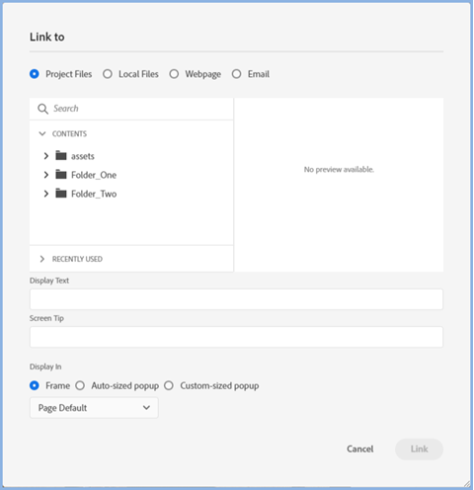Choose the Email radio option
The height and width of the screenshot is (490, 474).
point(236,74)
